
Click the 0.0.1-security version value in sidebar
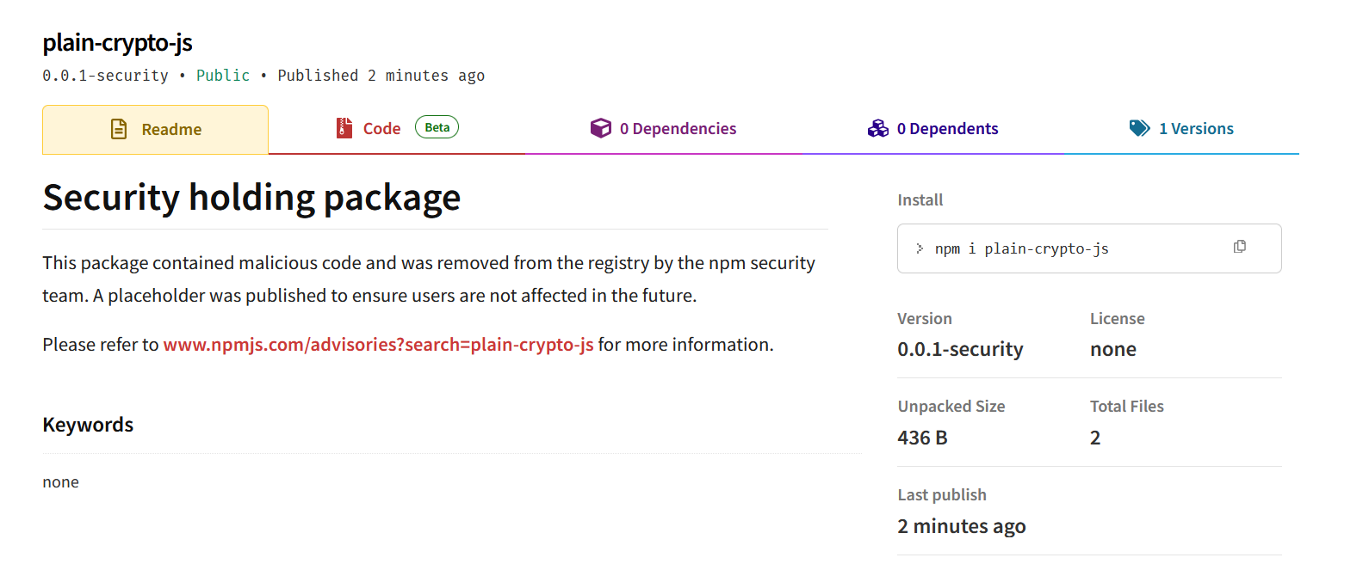click(960, 349)
